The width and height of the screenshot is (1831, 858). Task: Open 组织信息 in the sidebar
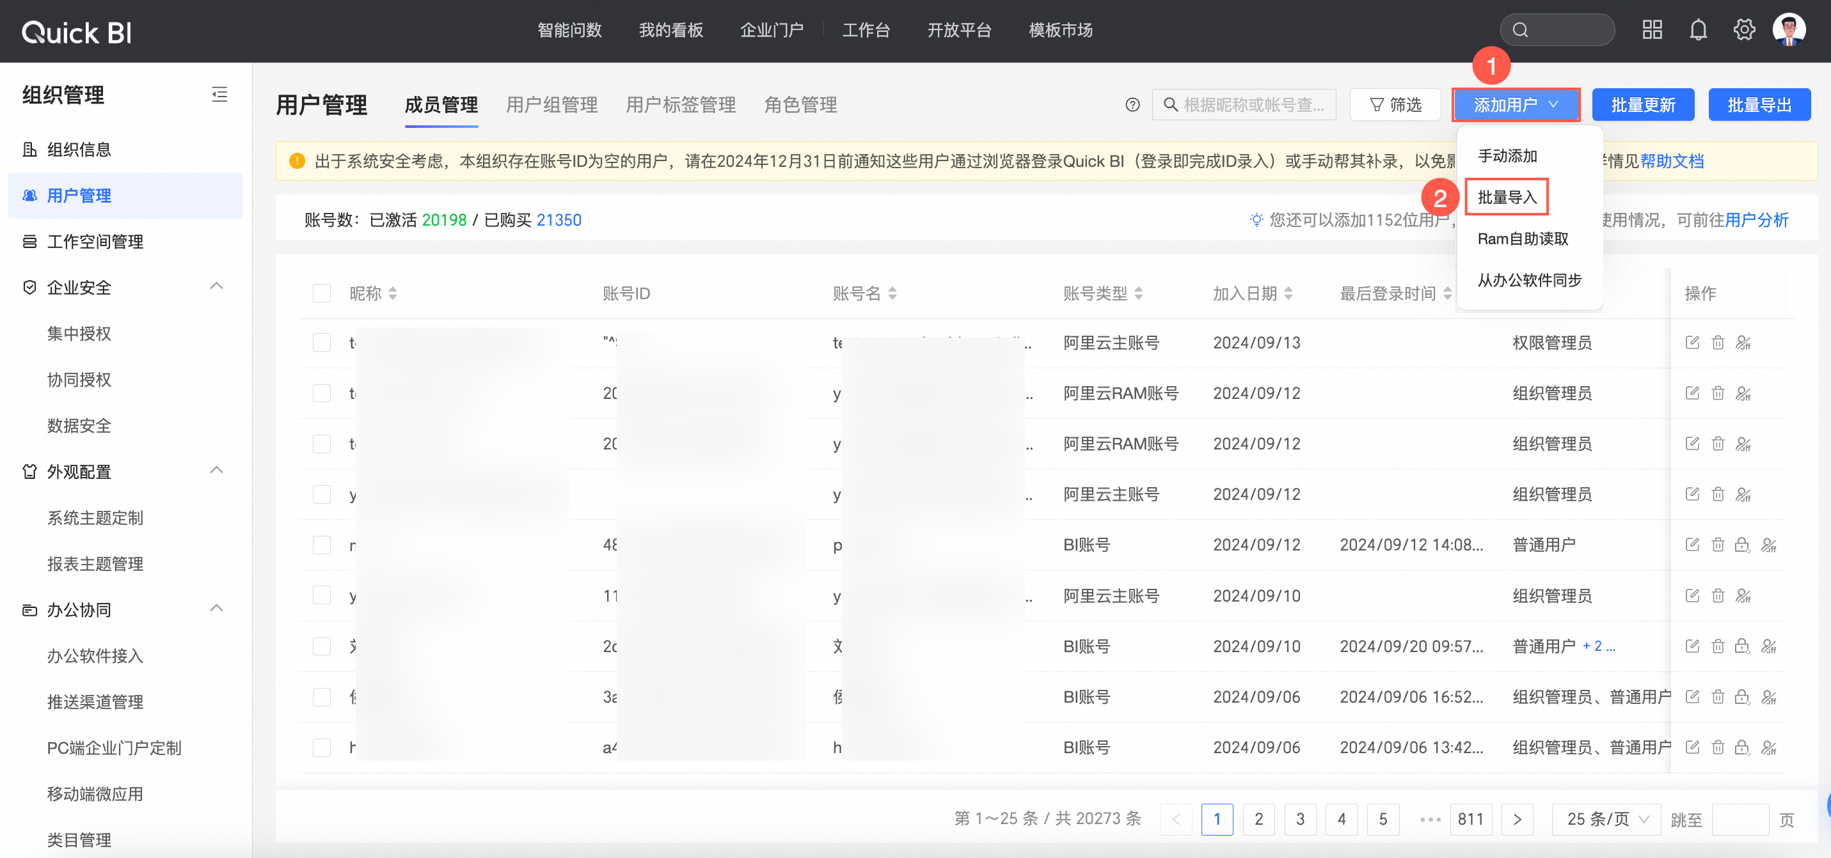(125, 149)
